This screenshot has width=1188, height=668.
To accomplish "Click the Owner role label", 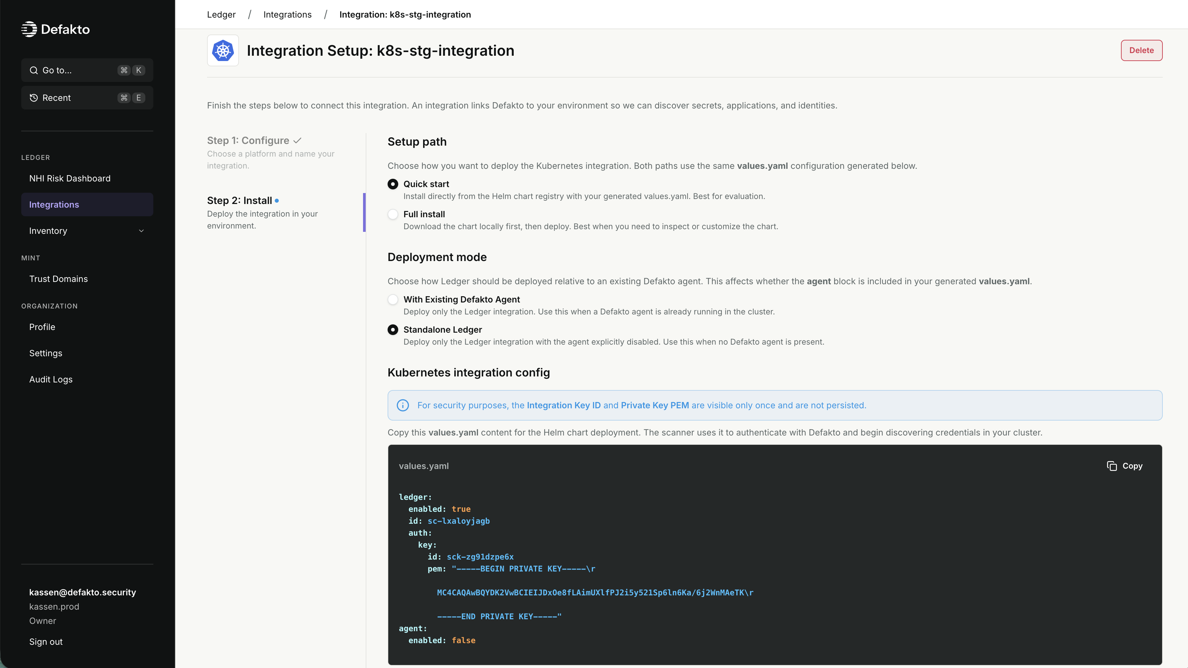I will point(42,621).
